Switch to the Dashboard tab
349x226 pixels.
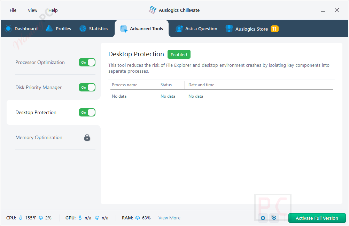tap(21, 29)
